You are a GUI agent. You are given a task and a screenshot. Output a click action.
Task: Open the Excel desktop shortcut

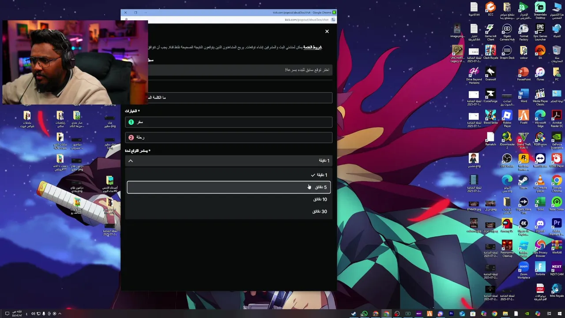[540, 204]
